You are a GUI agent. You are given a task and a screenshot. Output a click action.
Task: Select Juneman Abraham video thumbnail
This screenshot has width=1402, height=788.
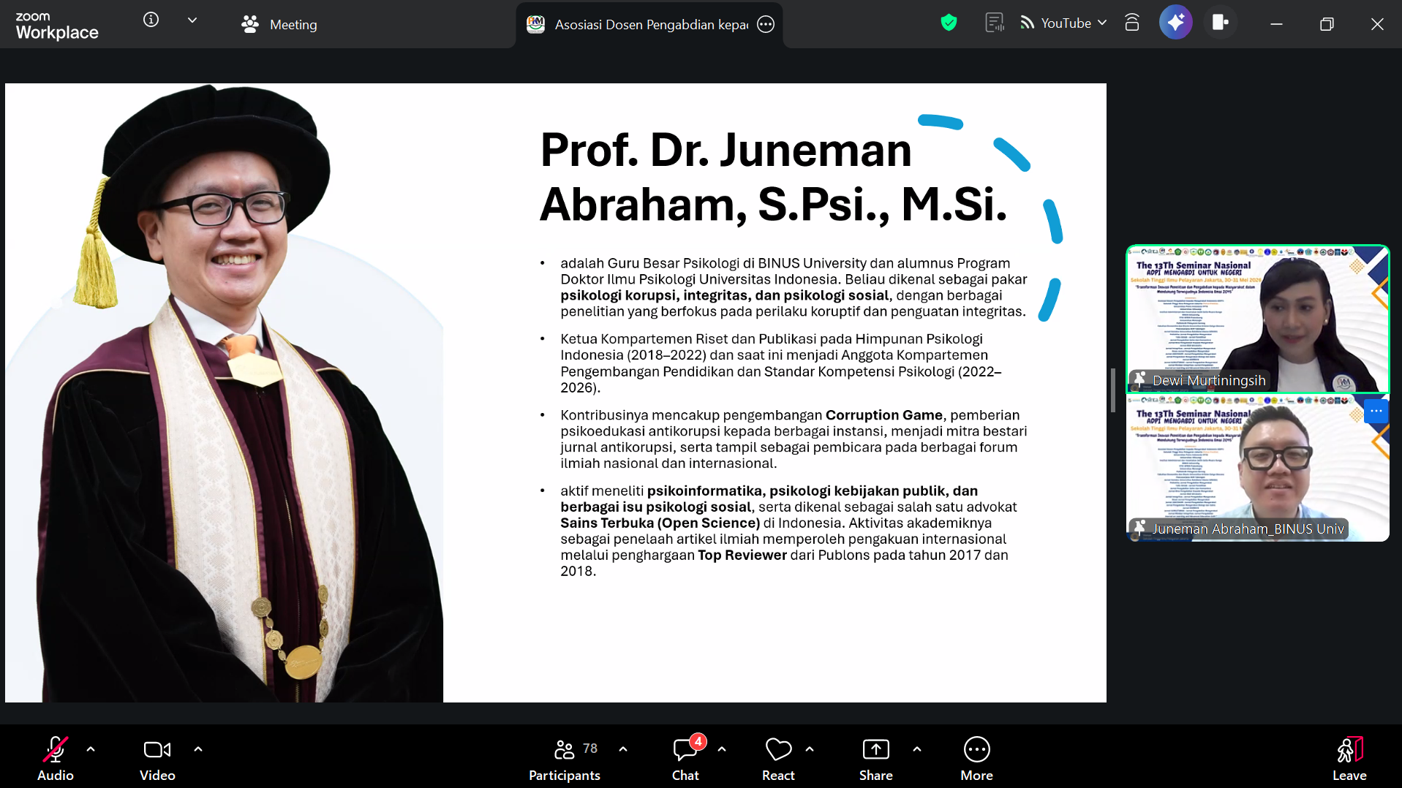point(1257,468)
